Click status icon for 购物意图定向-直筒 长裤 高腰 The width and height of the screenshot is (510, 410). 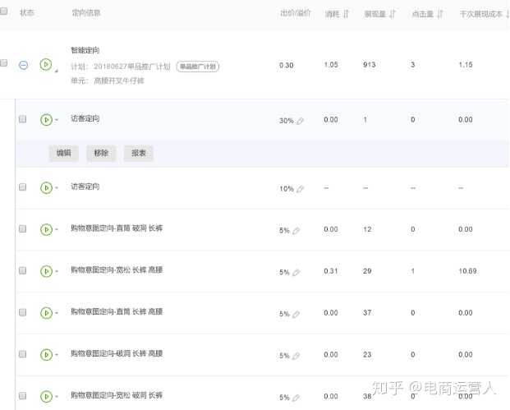[x=46, y=313]
